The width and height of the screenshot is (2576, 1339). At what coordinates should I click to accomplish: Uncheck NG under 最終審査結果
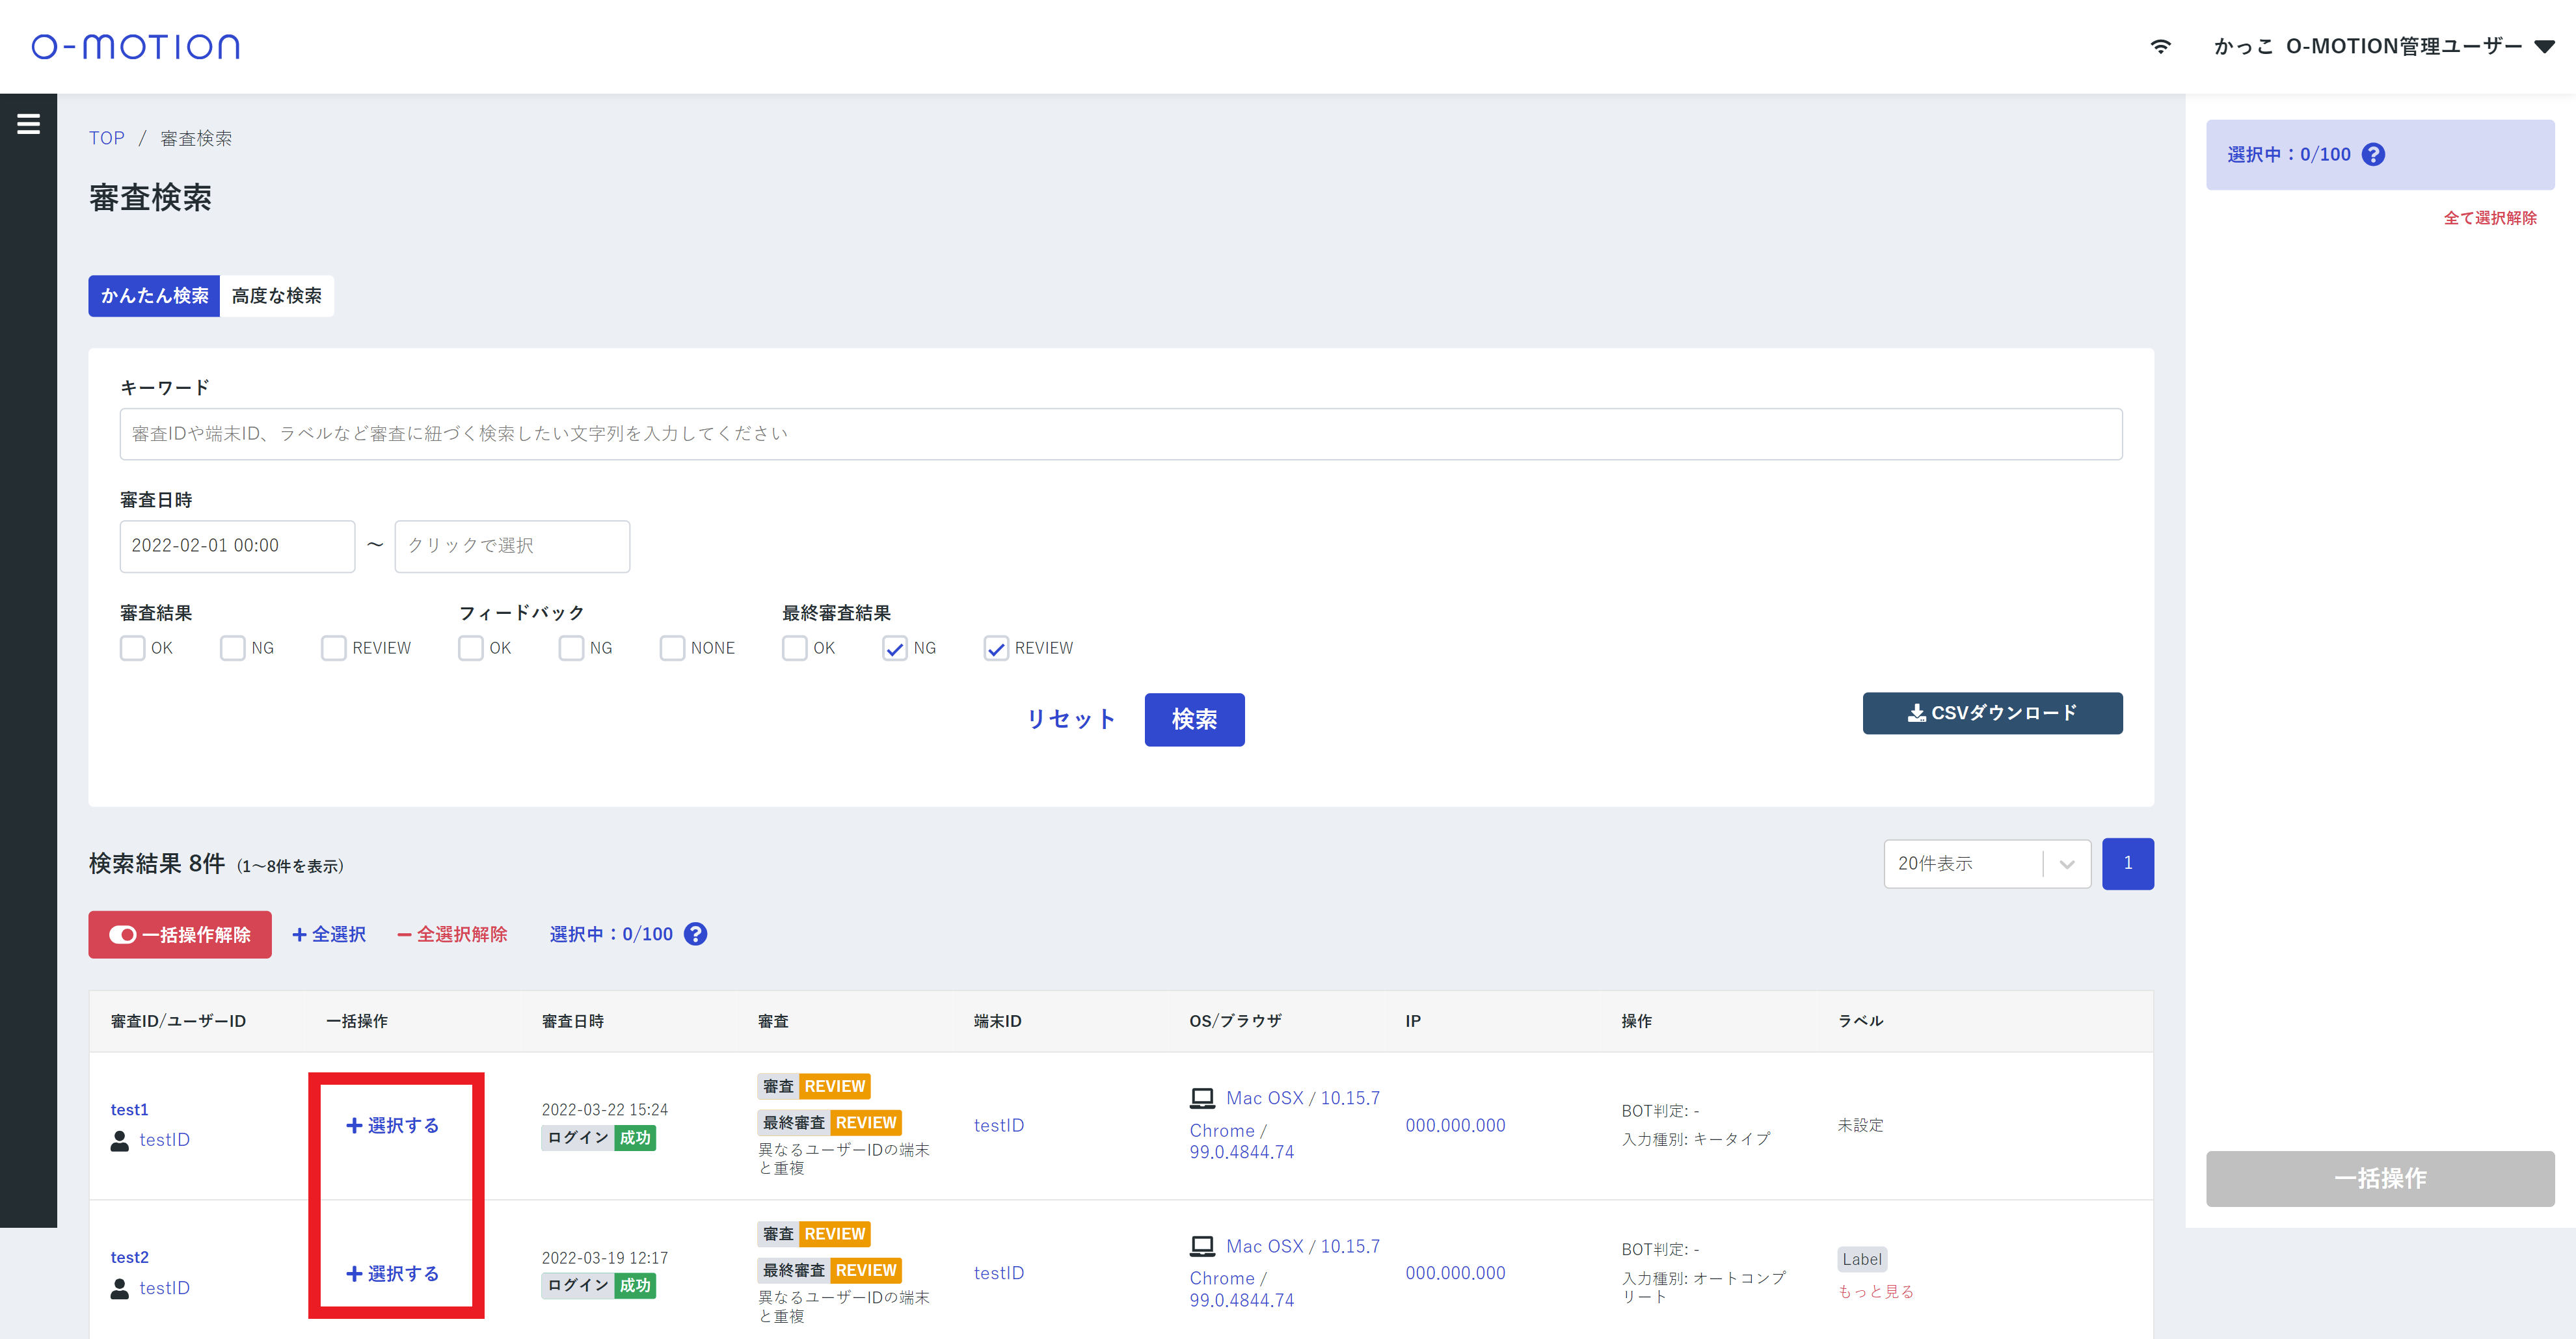[x=894, y=648]
